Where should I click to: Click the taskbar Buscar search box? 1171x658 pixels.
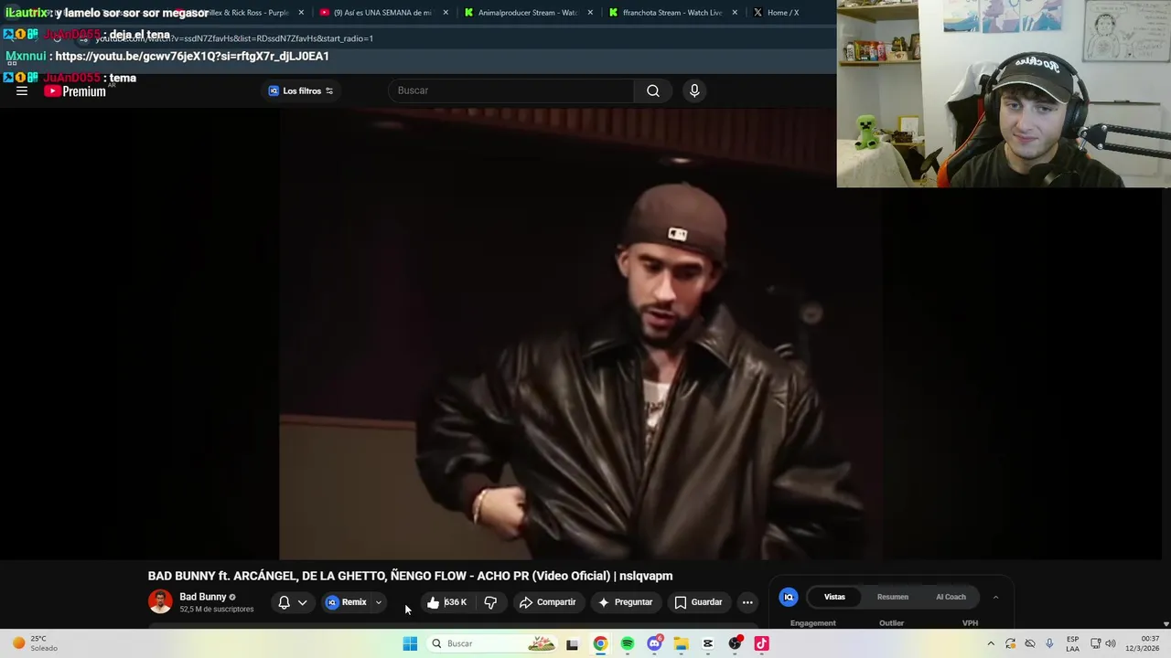491,643
